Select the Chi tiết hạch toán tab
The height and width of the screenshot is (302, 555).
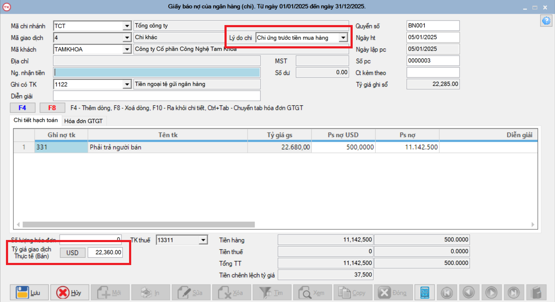coord(36,121)
